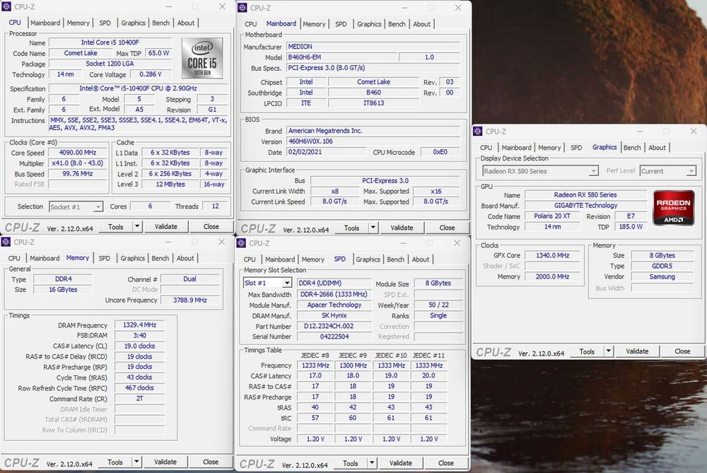
Task: Click the GPU code name Polaris 20 XT
Action: [x=552, y=216]
